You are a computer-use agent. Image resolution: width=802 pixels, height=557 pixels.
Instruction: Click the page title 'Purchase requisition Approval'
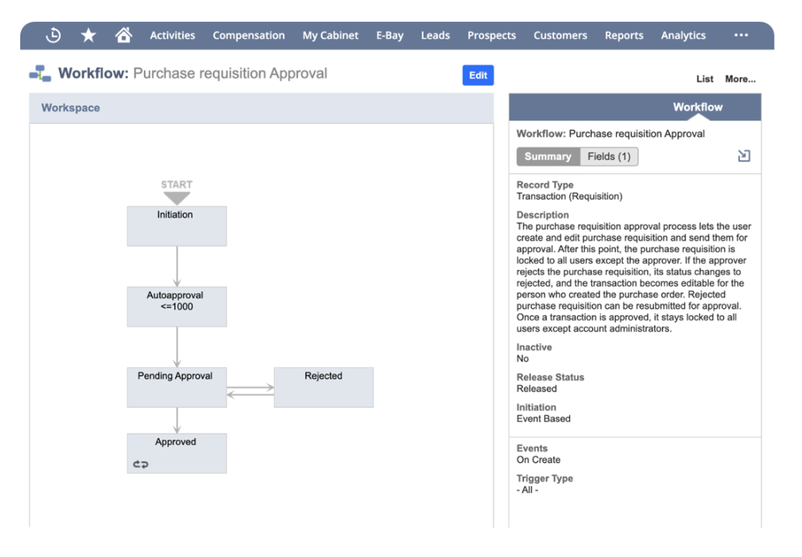tap(230, 74)
